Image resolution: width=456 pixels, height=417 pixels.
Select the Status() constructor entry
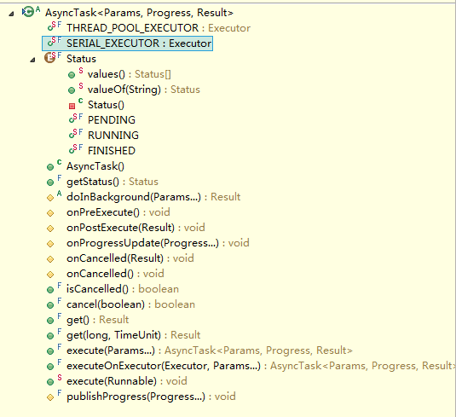(x=107, y=105)
